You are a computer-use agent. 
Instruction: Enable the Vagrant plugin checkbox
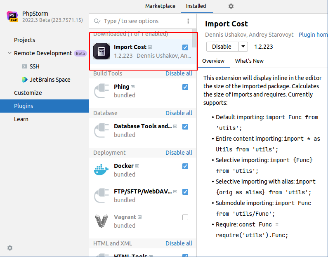click(x=185, y=217)
